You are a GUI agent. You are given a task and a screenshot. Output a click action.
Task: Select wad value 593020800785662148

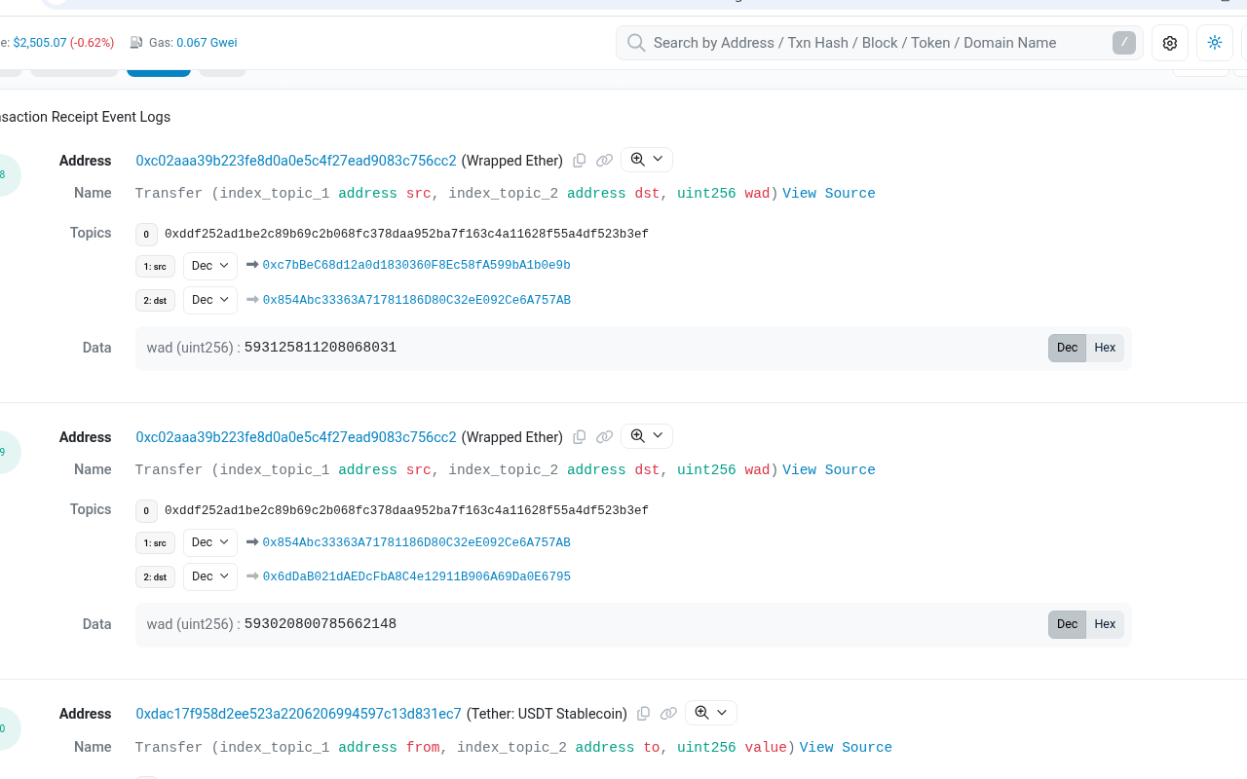321,624
